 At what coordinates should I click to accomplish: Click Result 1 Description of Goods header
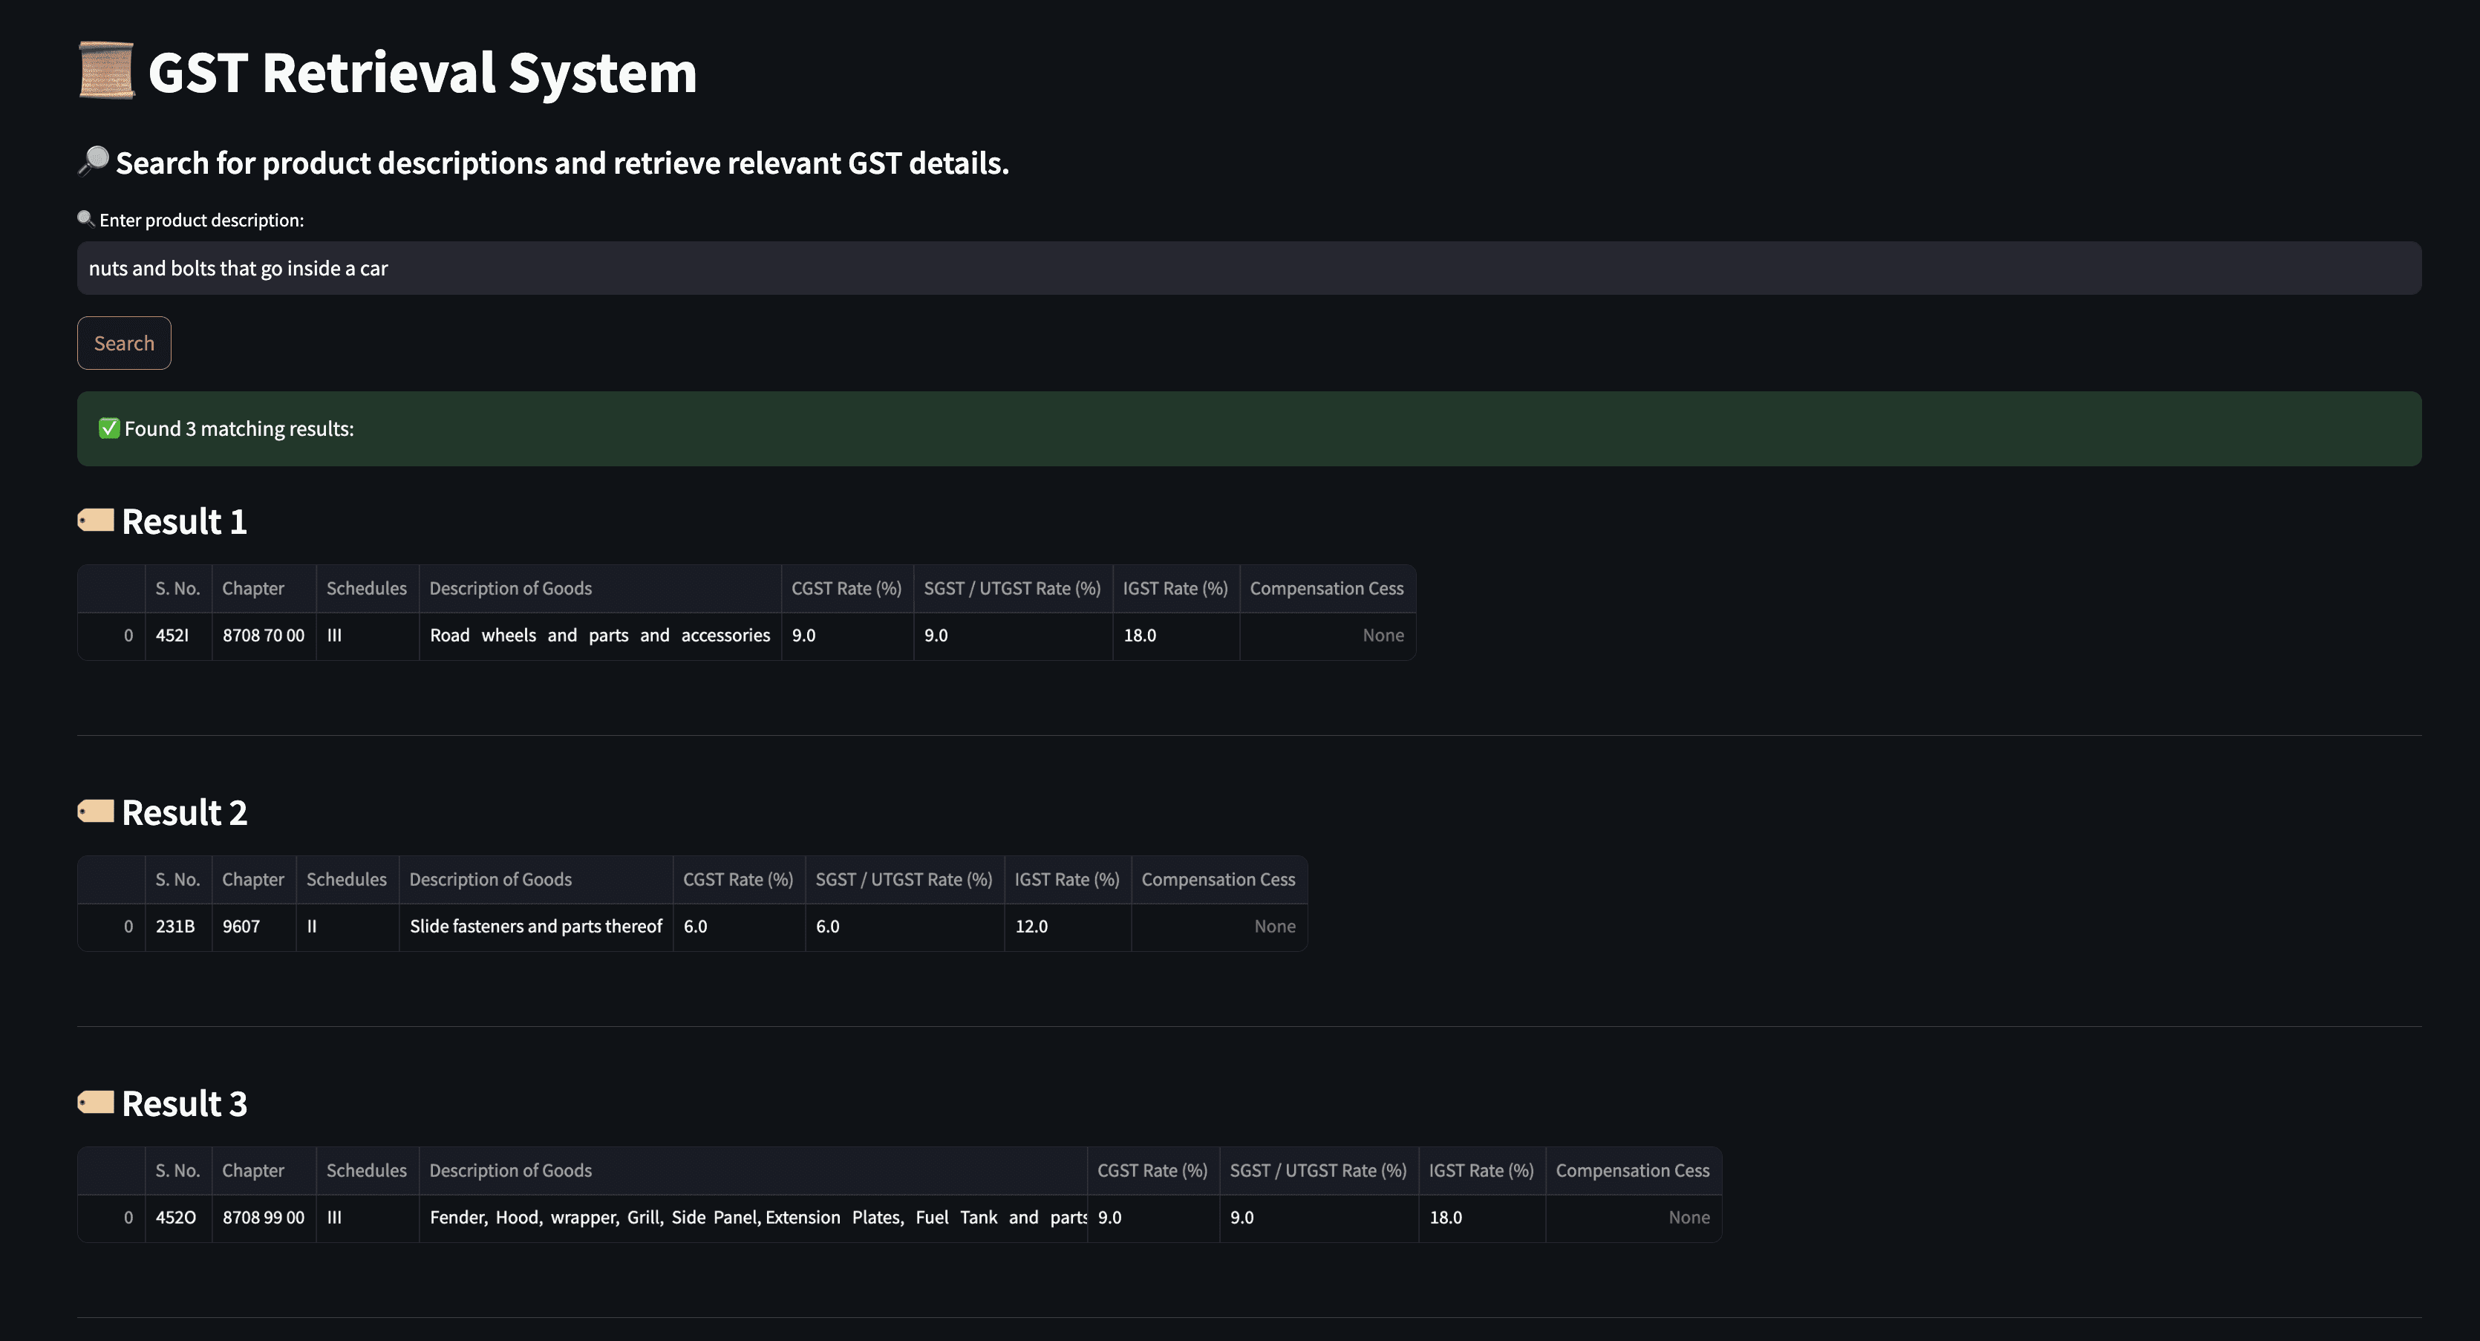point(600,588)
